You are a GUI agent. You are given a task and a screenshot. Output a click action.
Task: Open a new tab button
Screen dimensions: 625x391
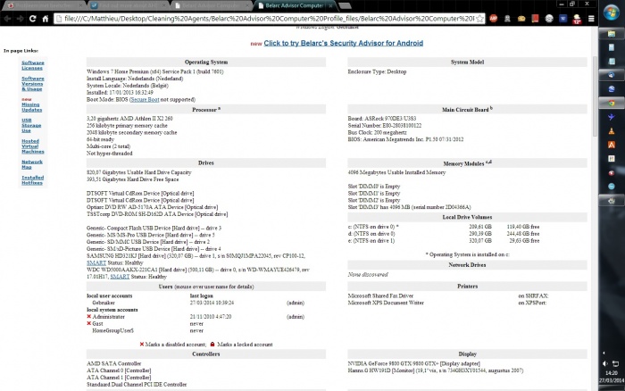click(x=345, y=5)
